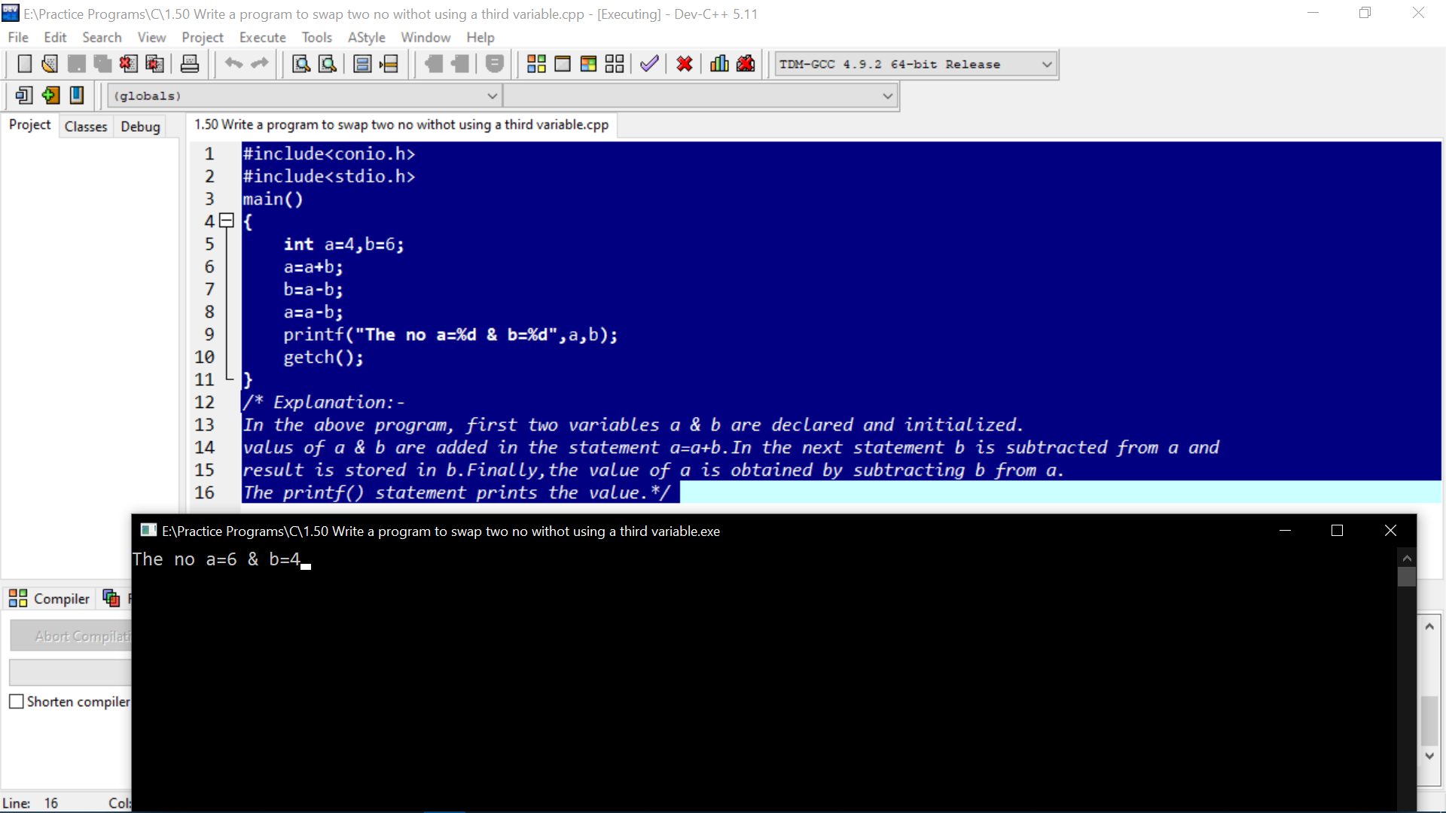The height and width of the screenshot is (813, 1446).
Task: Open the empty members dropdown beside globals
Action: [700, 96]
